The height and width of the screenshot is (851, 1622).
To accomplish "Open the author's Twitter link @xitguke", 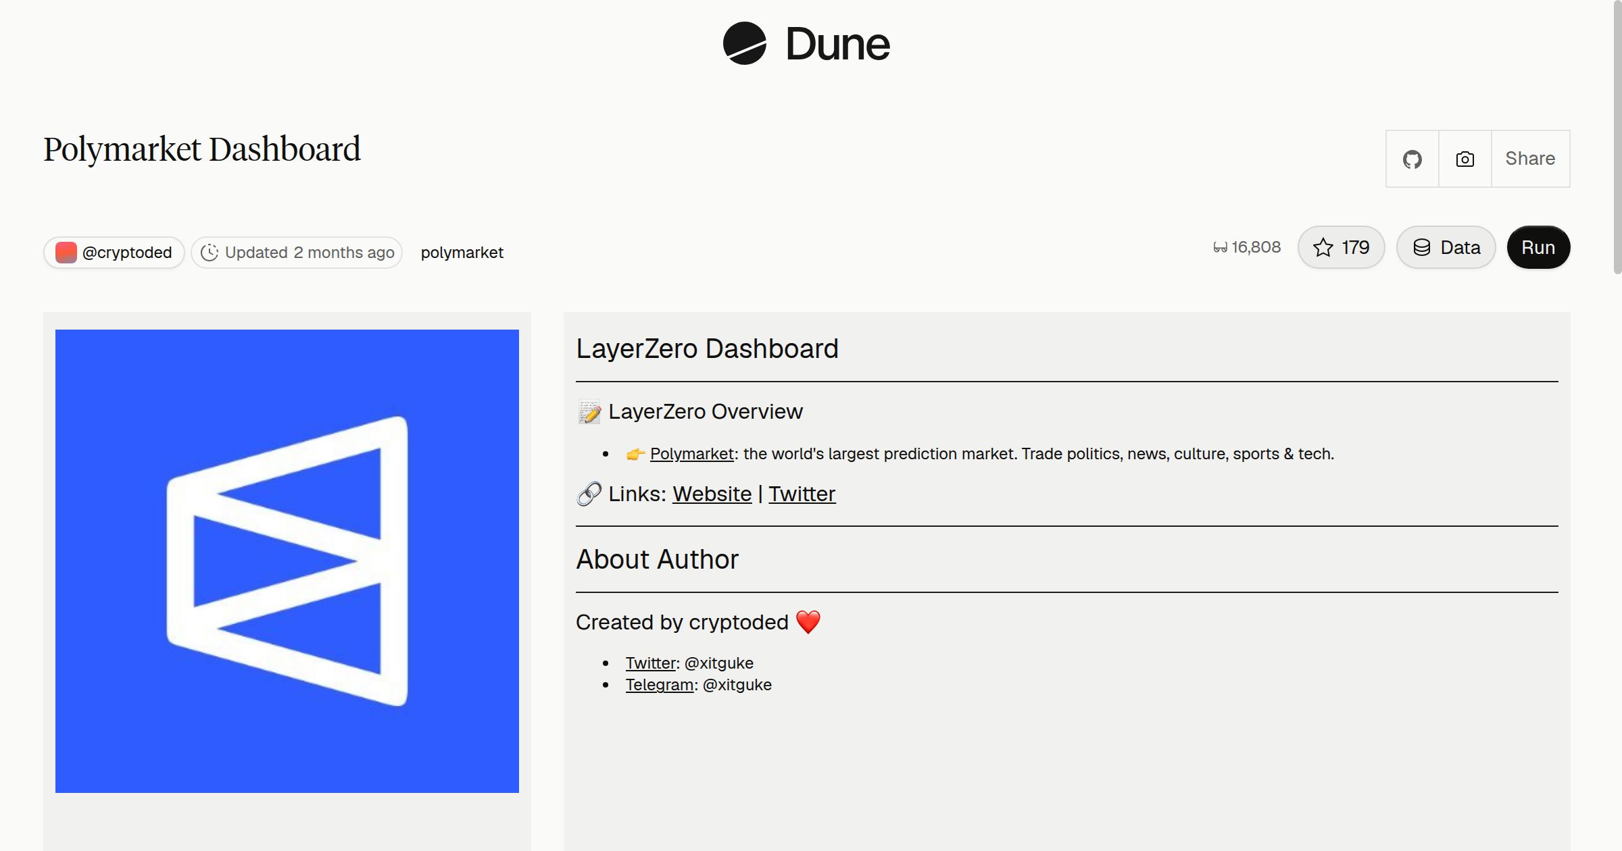I will coord(650,663).
